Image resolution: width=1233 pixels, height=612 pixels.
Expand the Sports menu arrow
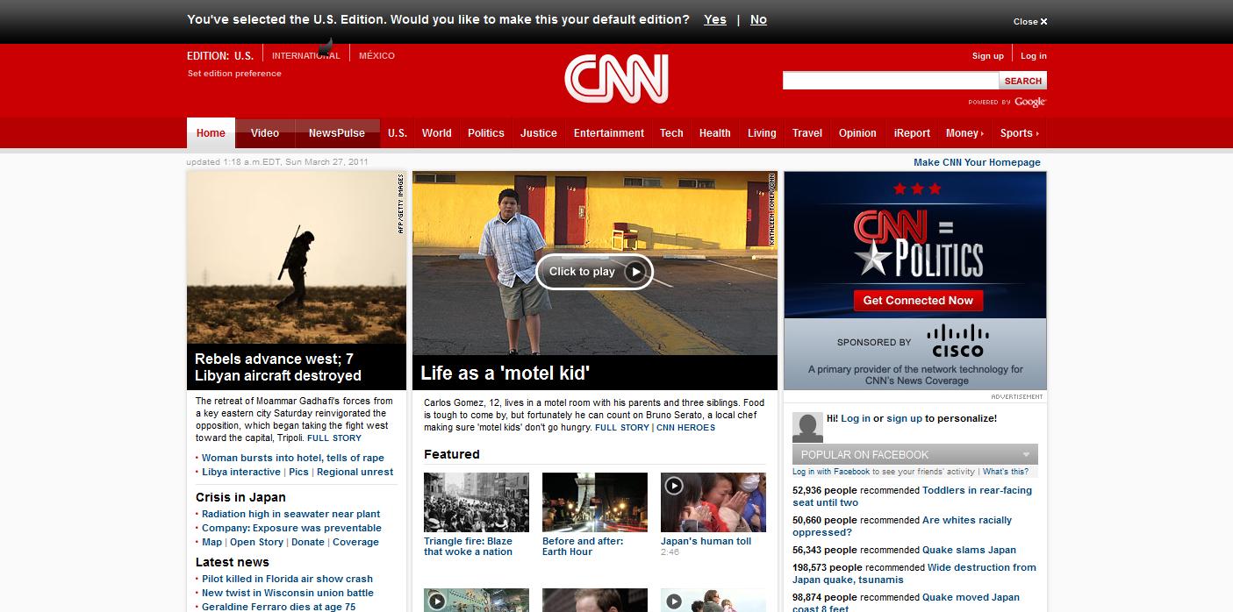pyautogui.click(x=1037, y=134)
